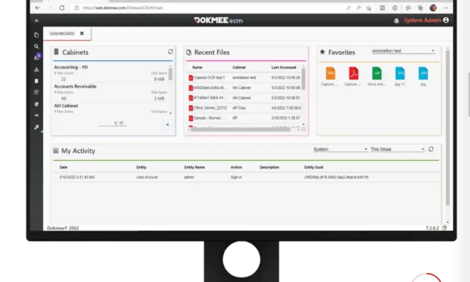Open the browser favorites star icon

[408, 8]
